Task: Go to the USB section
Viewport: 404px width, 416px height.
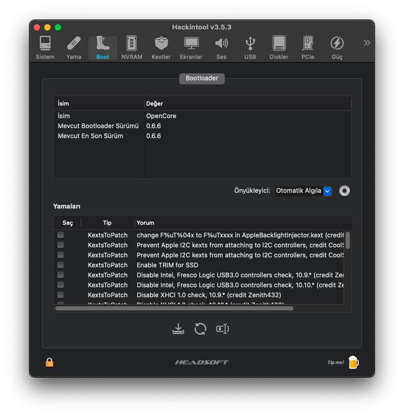Action: 250,47
